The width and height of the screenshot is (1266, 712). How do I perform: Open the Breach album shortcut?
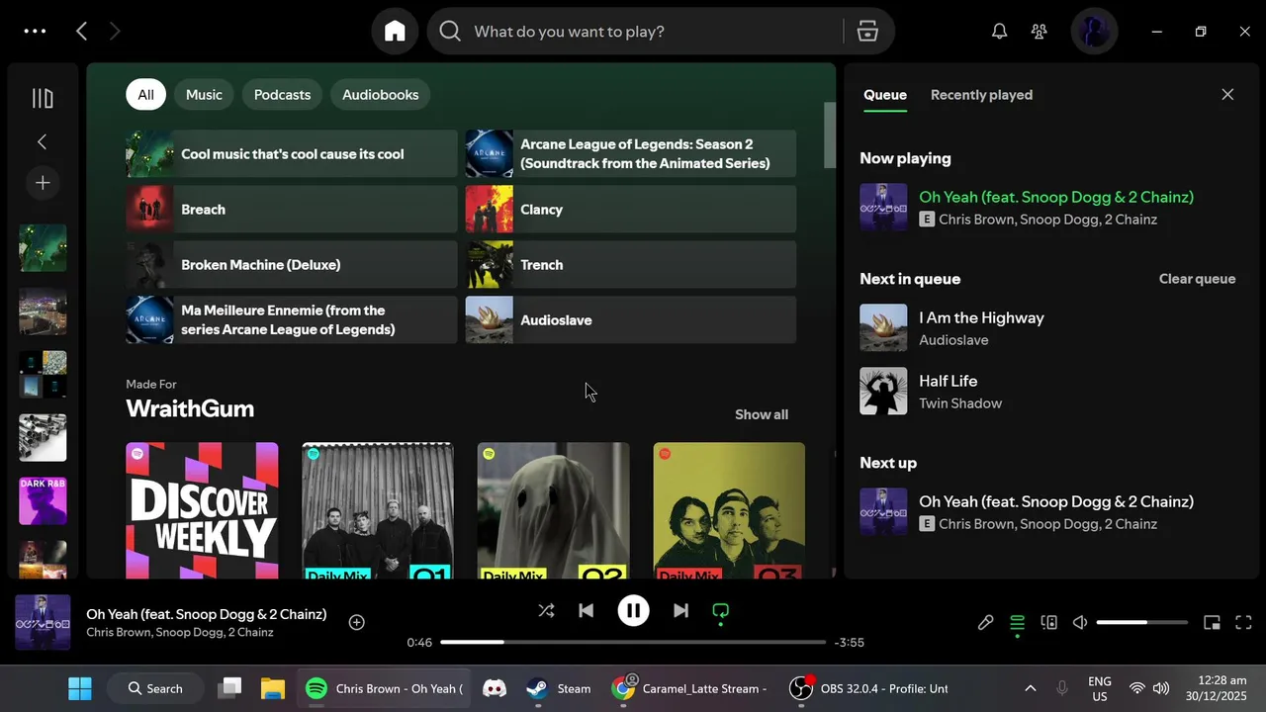pos(292,210)
